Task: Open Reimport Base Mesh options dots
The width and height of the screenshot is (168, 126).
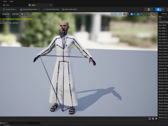Action: click(39, 9)
